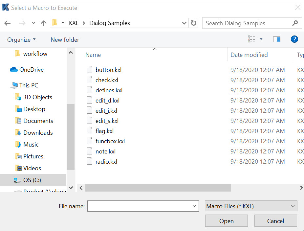Open the Help question mark icon
This screenshot has width=304, height=231.
tap(294, 39)
